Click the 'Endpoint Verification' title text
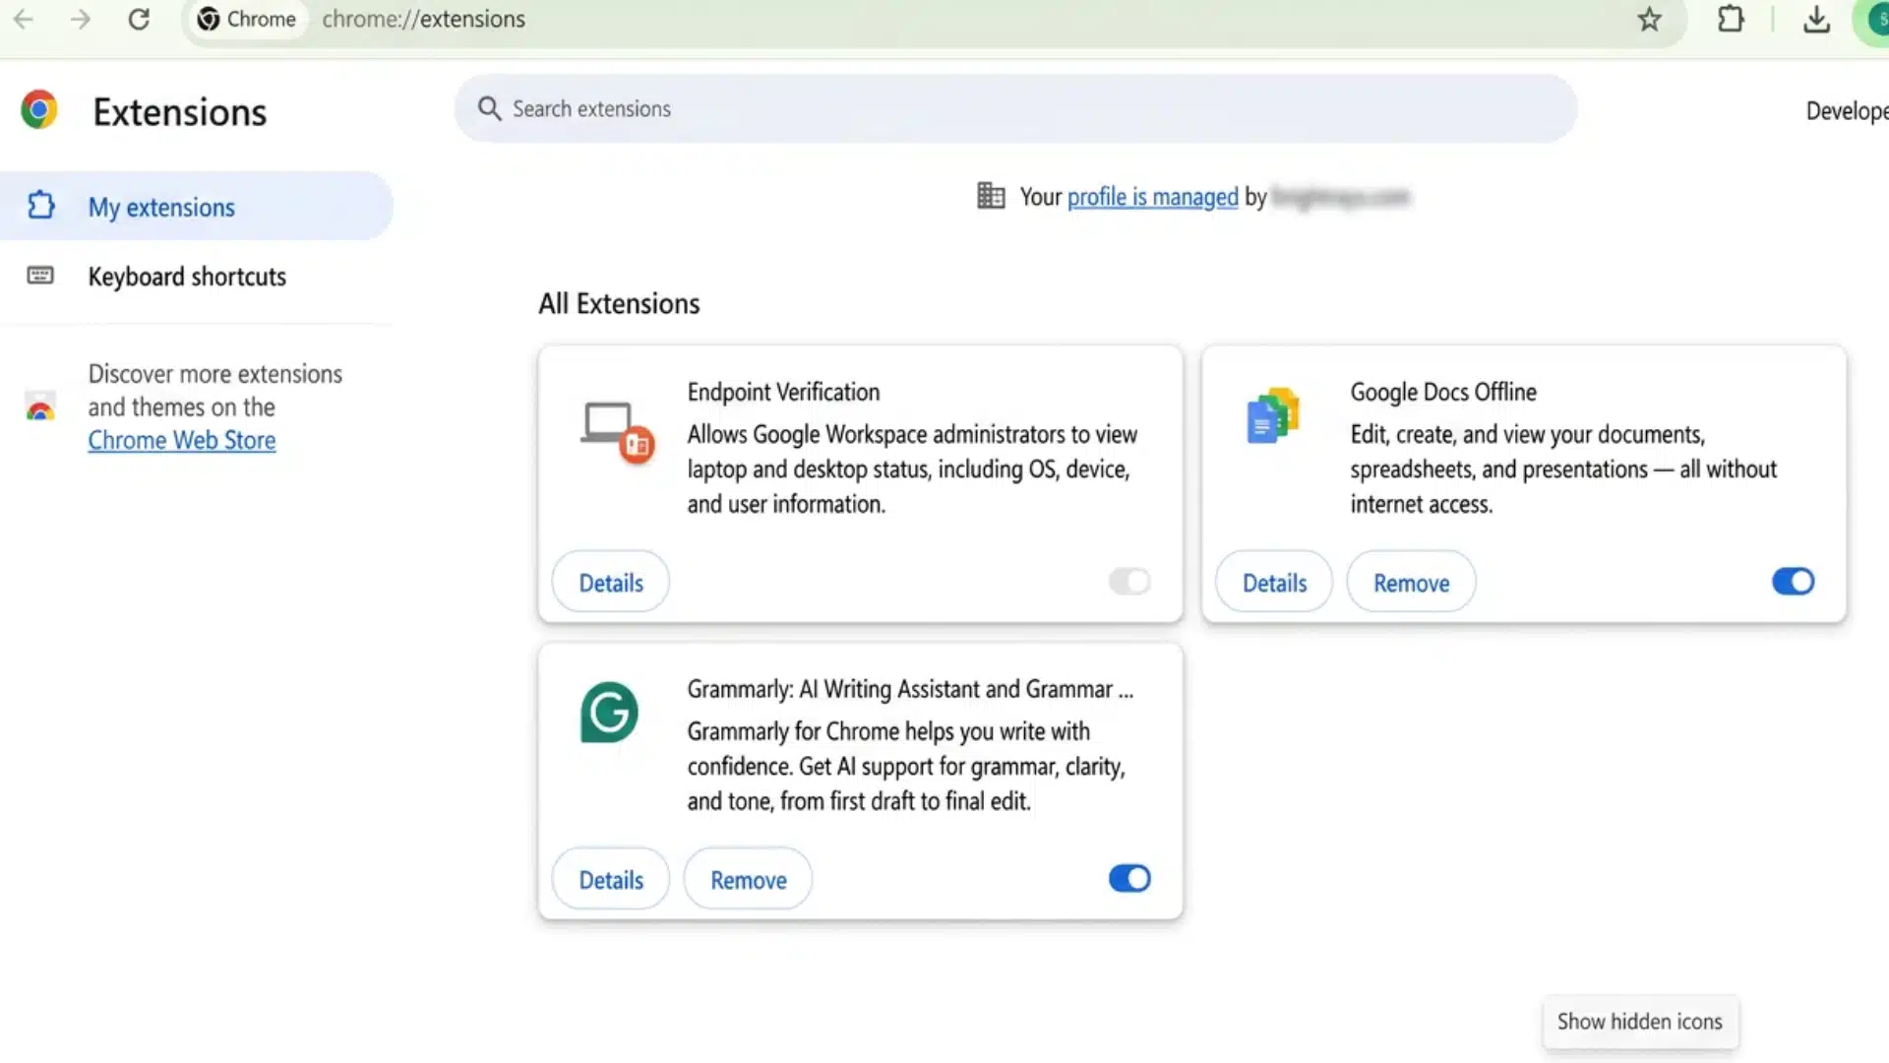1889x1063 pixels. (783, 392)
